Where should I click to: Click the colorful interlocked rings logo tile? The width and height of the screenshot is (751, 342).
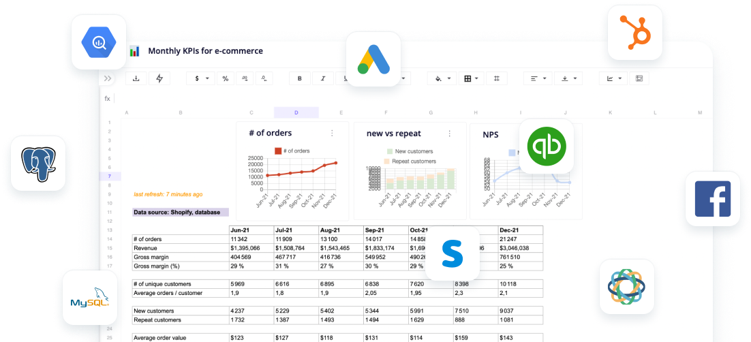(x=627, y=287)
